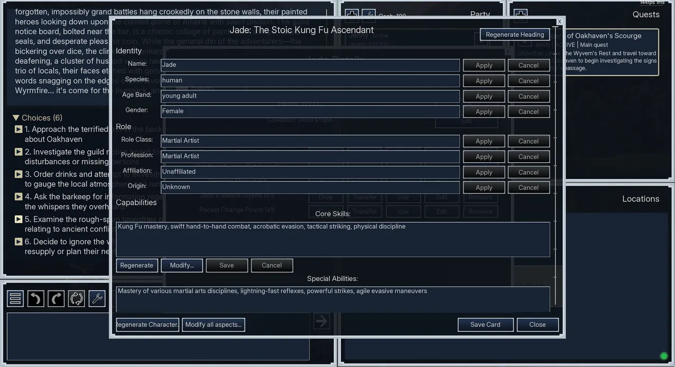Collapse the Choices (6) list triangle
This screenshot has width=675, height=367.
point(16,118)
